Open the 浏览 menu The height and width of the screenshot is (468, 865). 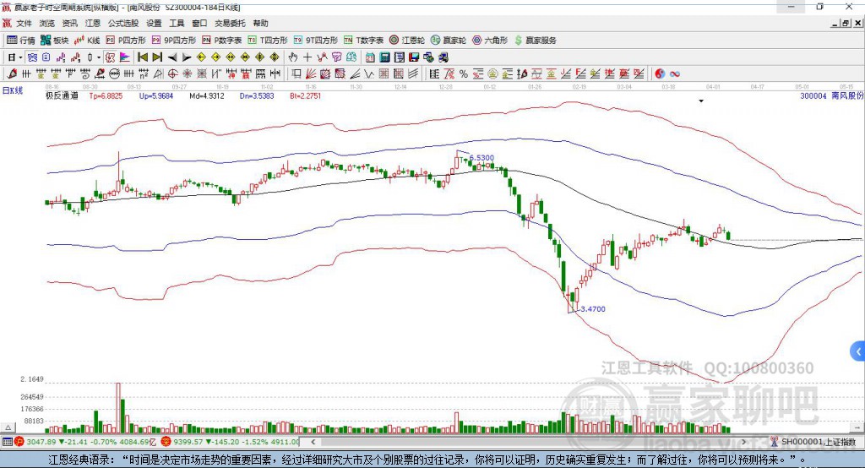coord(47,23)
